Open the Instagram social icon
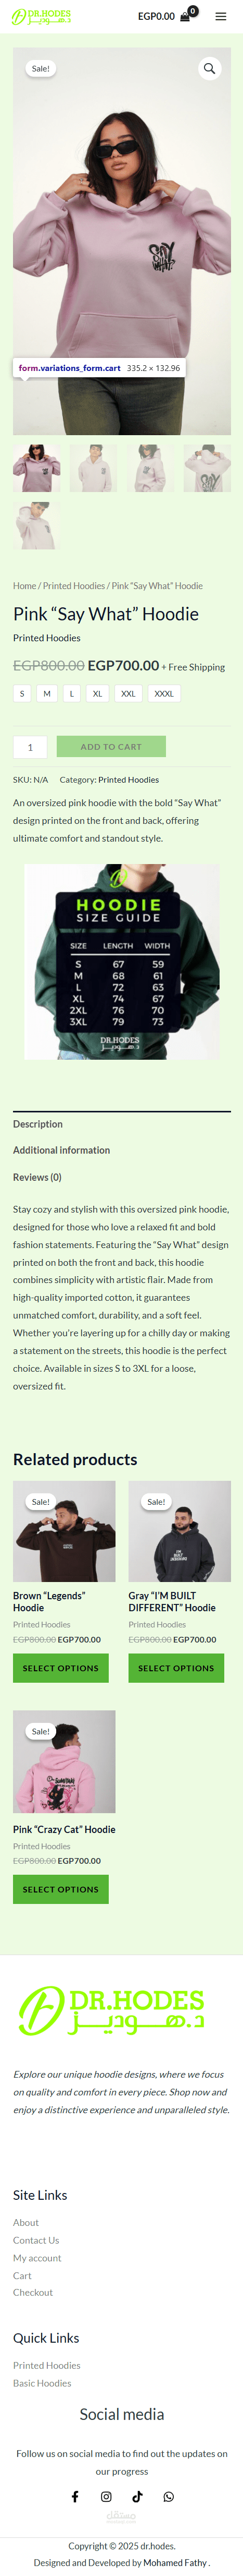The width and height of the screenshot is (243, 2576). click(x=106, y=2496)
